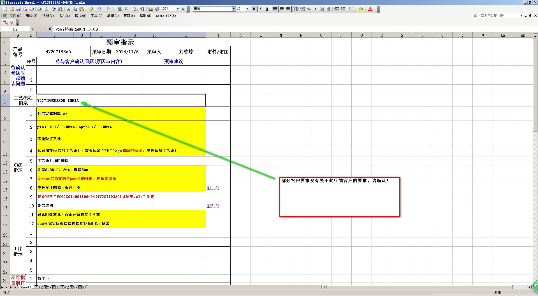The width and height of the screenshot is (538, 296).
Task: Paste from clipboard
Action: pyautogui.click(x=81, y=9)
